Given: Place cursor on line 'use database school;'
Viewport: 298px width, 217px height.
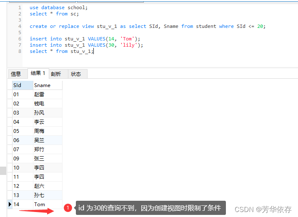Looking at the screenshot, I should coord(58,7).
